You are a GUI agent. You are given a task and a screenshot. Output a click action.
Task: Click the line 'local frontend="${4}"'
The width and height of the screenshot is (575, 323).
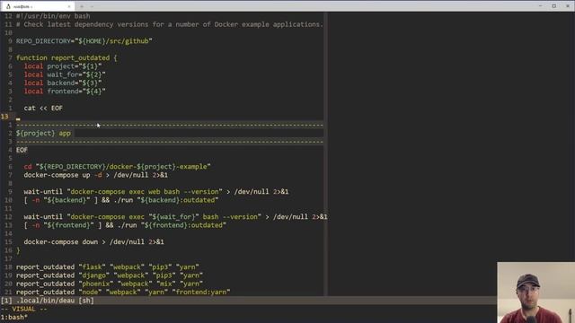coord(65,92)
